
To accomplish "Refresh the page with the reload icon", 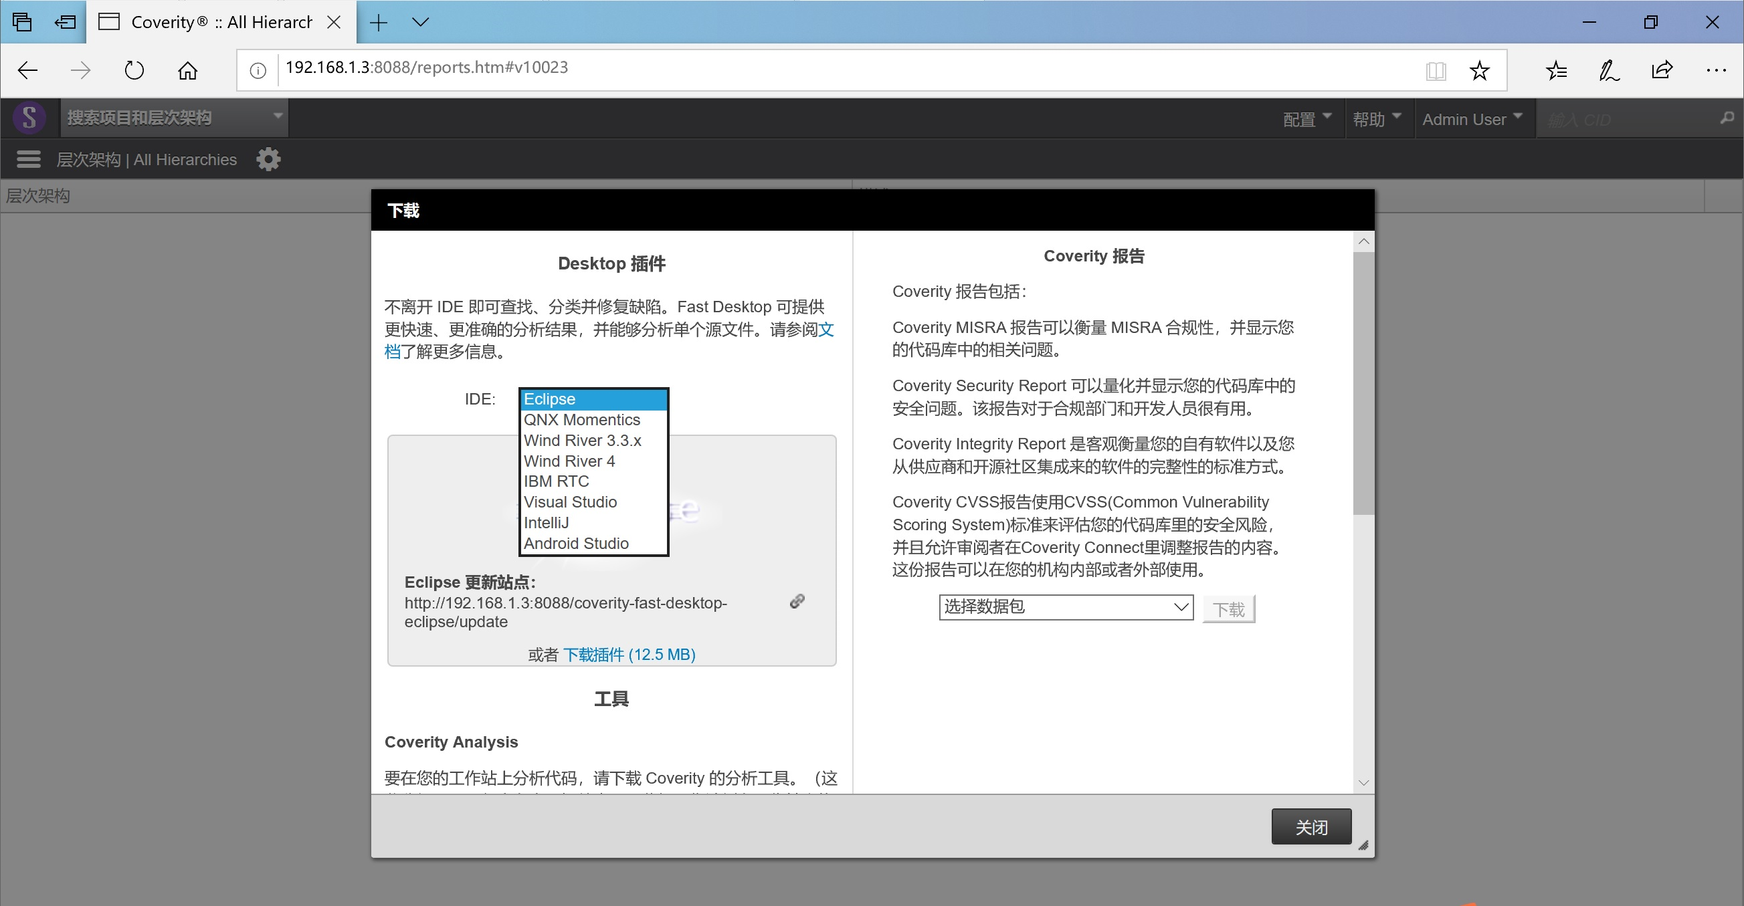I will [133, 70].
